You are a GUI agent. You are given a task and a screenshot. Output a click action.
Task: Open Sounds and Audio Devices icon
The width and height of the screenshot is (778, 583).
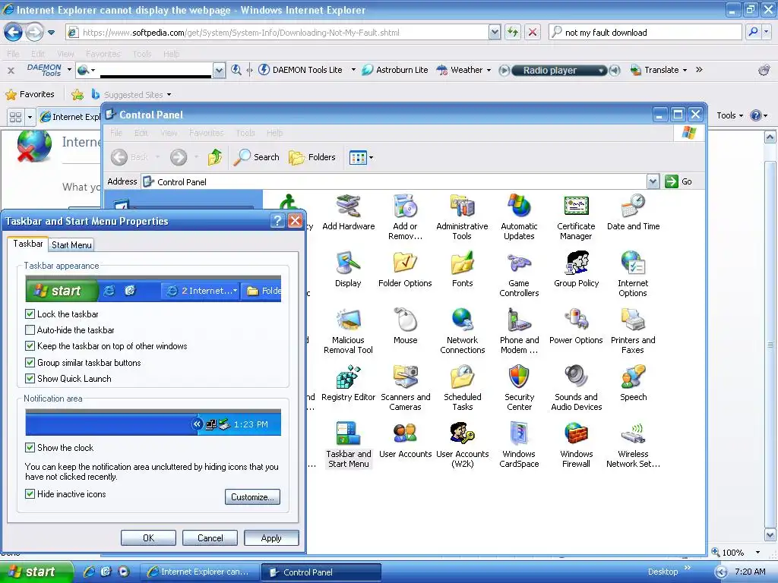pos(576,388)
